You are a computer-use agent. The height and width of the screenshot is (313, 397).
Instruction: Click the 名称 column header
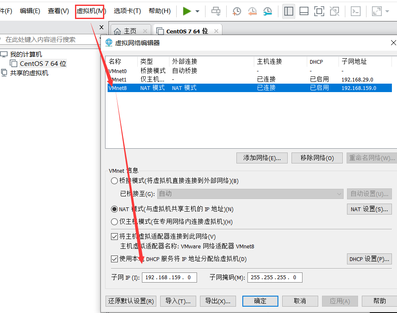(122, 62)
